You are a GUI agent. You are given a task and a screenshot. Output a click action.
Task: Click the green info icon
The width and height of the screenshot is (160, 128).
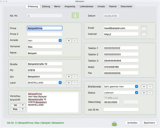pos(75,16)
